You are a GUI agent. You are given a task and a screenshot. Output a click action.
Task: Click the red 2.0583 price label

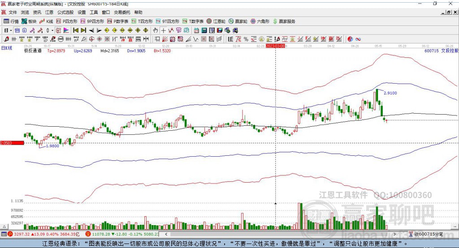tap(12, 143)
